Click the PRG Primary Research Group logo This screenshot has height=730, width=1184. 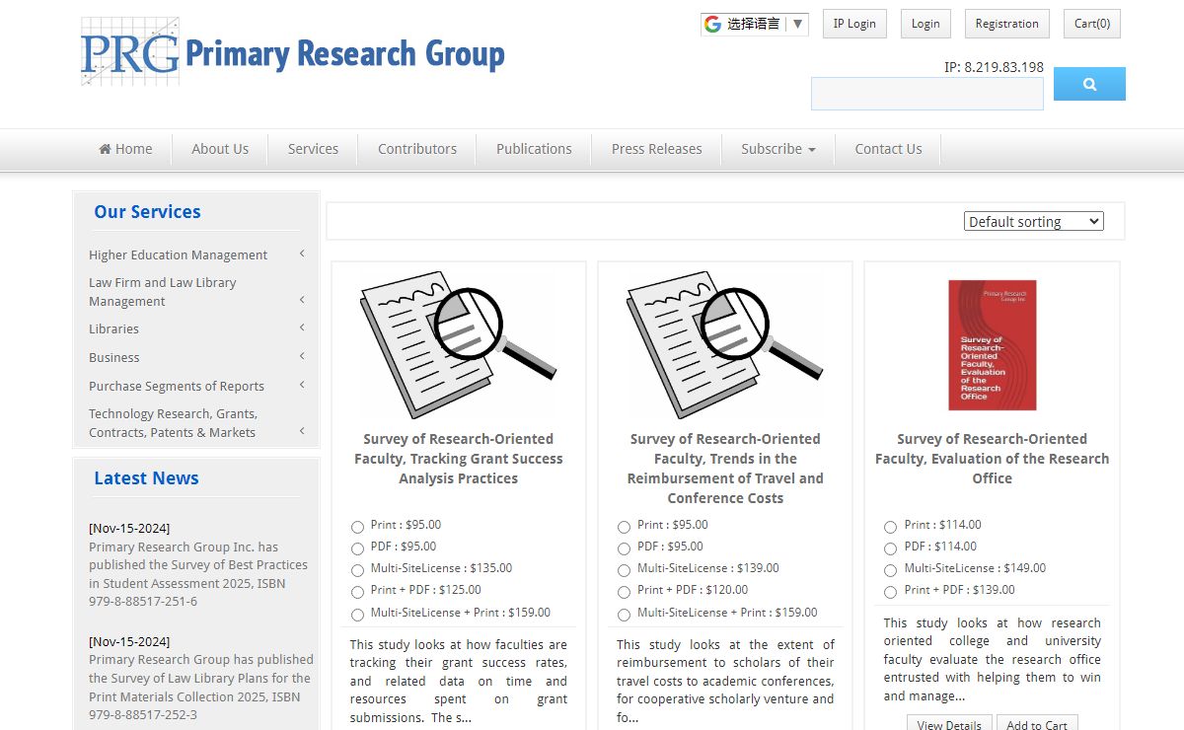293,52
